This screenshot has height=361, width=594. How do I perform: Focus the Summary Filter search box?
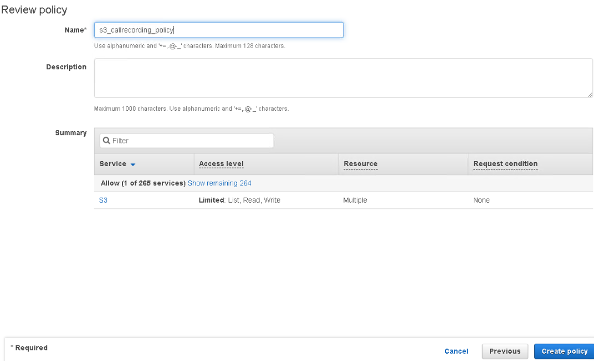click(187, 141)
